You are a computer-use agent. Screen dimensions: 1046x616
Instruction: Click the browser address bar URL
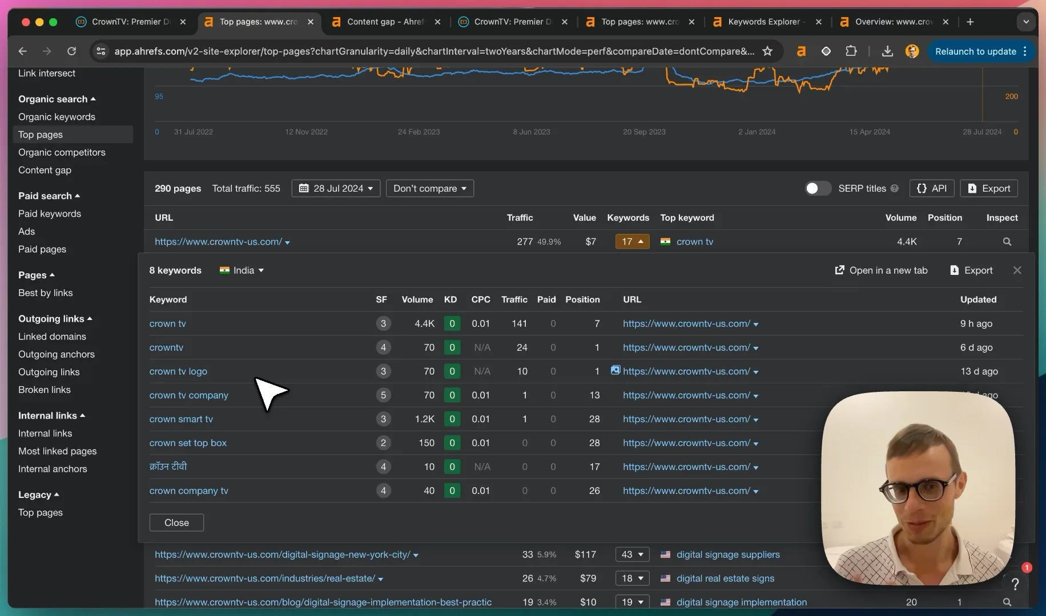coord(434,51)
